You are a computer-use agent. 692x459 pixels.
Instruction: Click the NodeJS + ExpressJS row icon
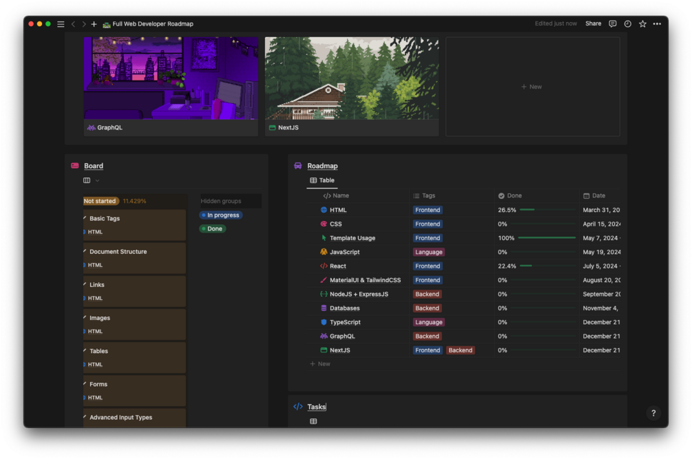pyautogui.click(x=324, y=294)
